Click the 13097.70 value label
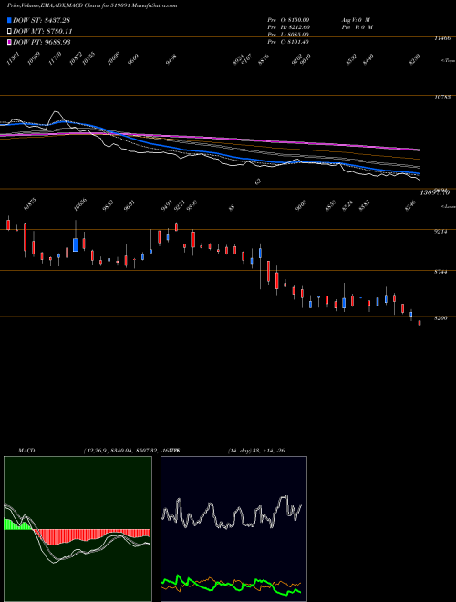Screen dimensions: 456x602 434,192
